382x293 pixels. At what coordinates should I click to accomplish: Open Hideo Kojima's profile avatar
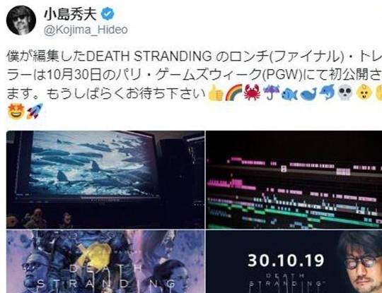[21, 20]
